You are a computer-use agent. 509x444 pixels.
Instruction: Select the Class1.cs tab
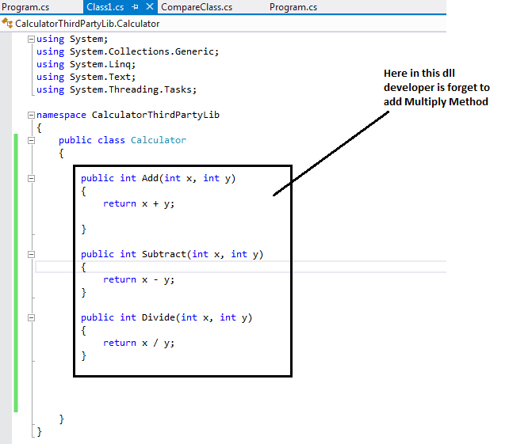click(x=105, y=7)
